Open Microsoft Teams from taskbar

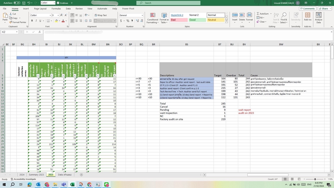[x=64, y=185]
